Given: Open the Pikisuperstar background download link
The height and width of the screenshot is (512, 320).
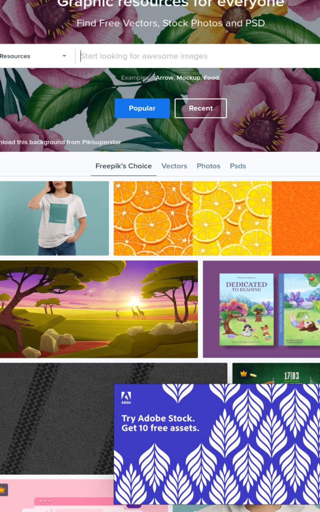Looking at the screenshot, I should (x=60, y=142).
